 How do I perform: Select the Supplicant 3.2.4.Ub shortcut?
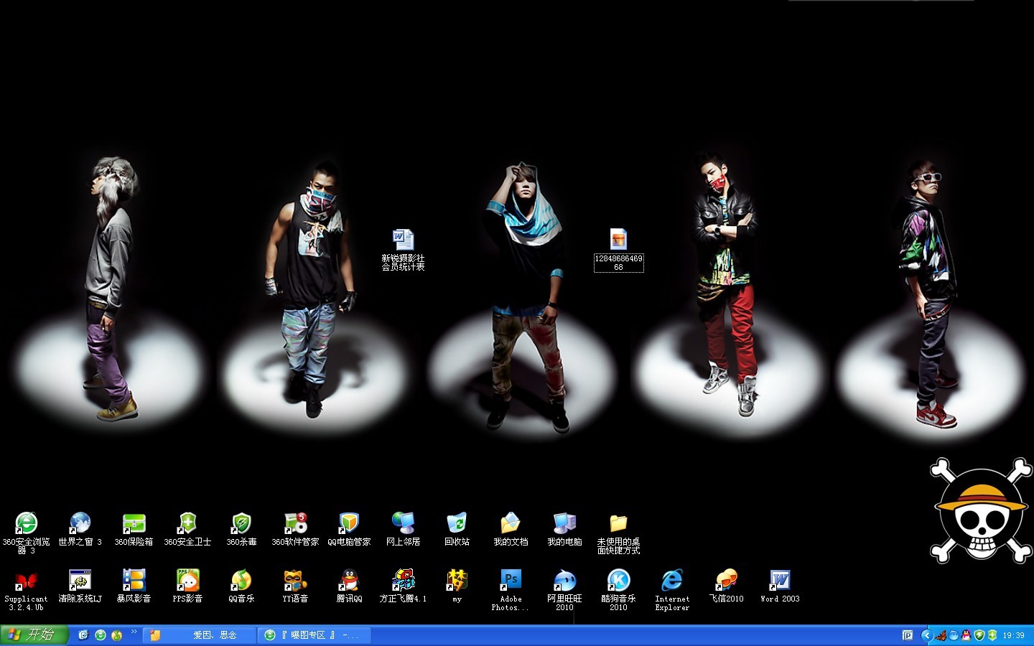point(26,589)
